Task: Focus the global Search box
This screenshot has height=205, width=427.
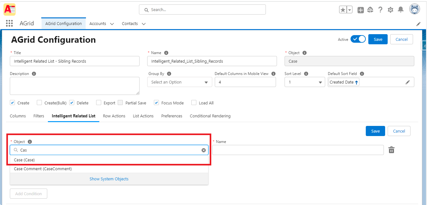Action: click(x=202, y=10)
